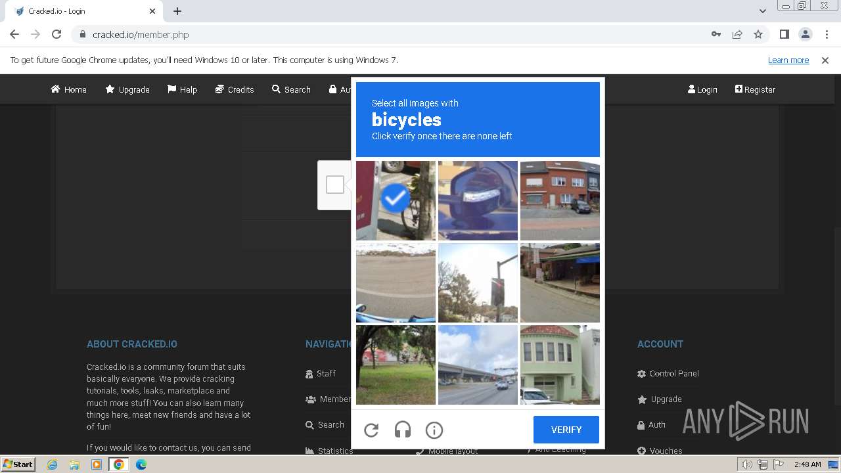841x473 pixels.
Task: Open Statistics link in footer
Action: coord(329,451)
